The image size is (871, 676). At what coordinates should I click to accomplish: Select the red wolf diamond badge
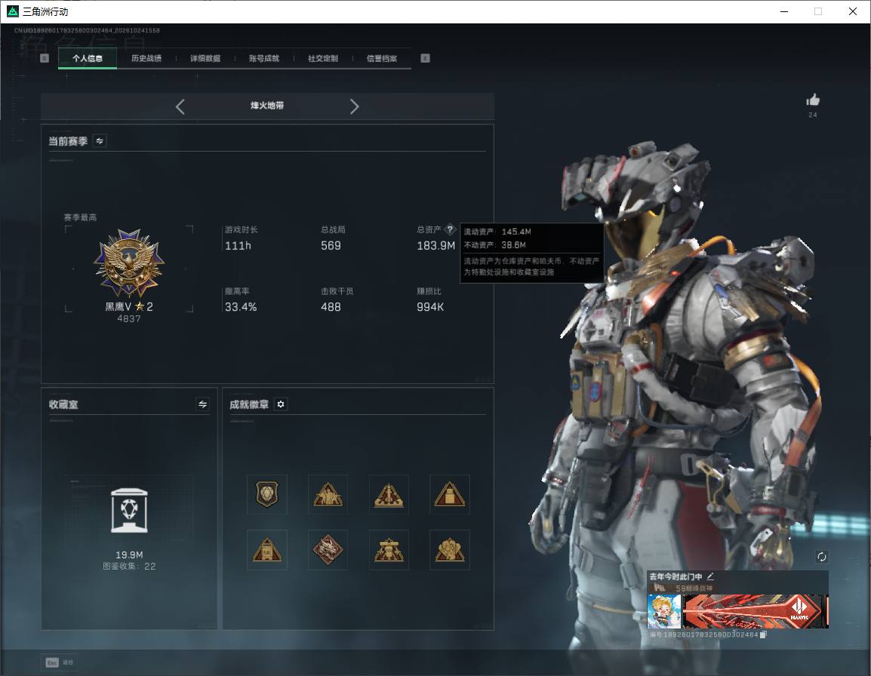tap(328, 550)
